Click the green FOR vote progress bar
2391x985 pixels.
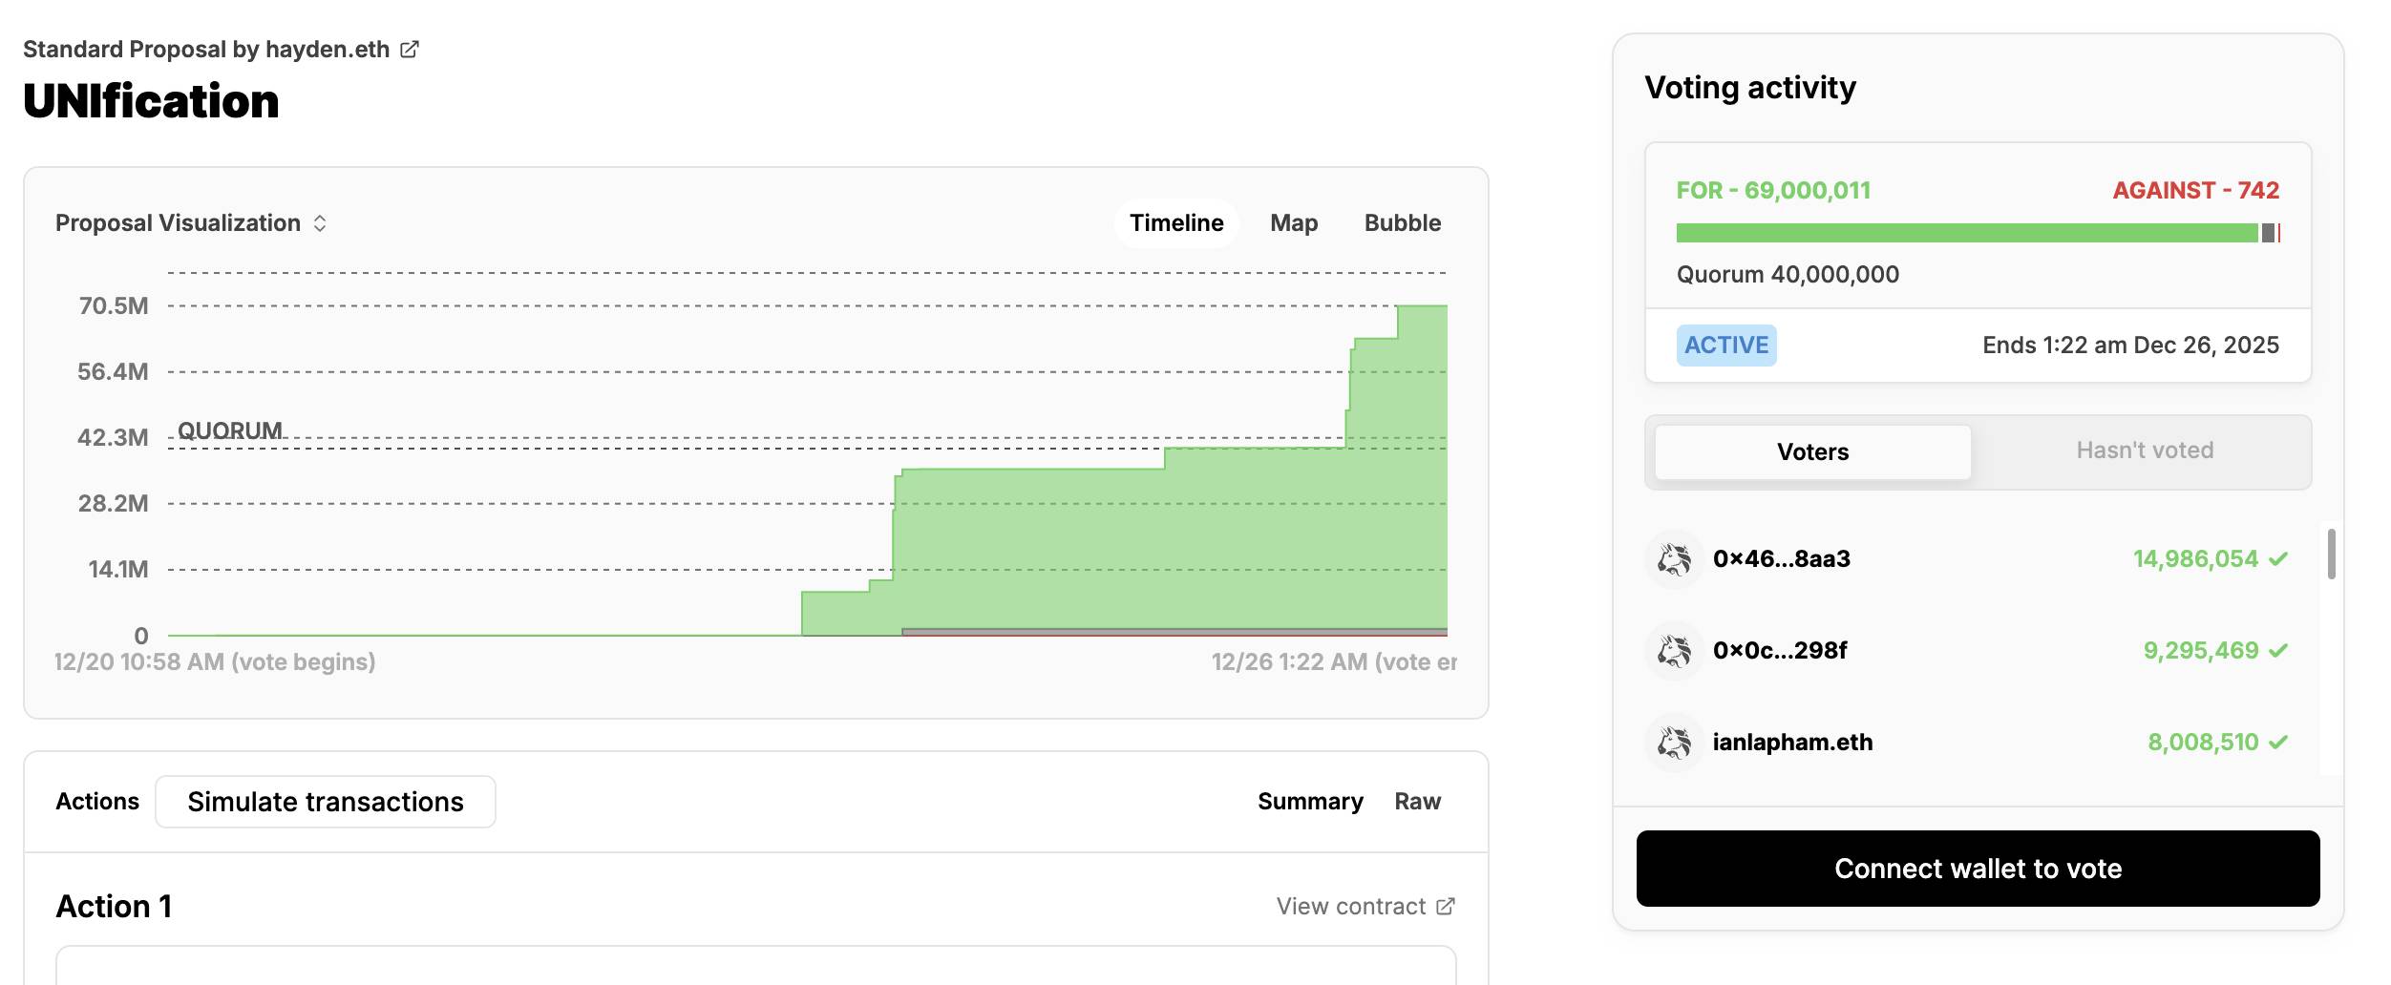(x=1965, y=233)
